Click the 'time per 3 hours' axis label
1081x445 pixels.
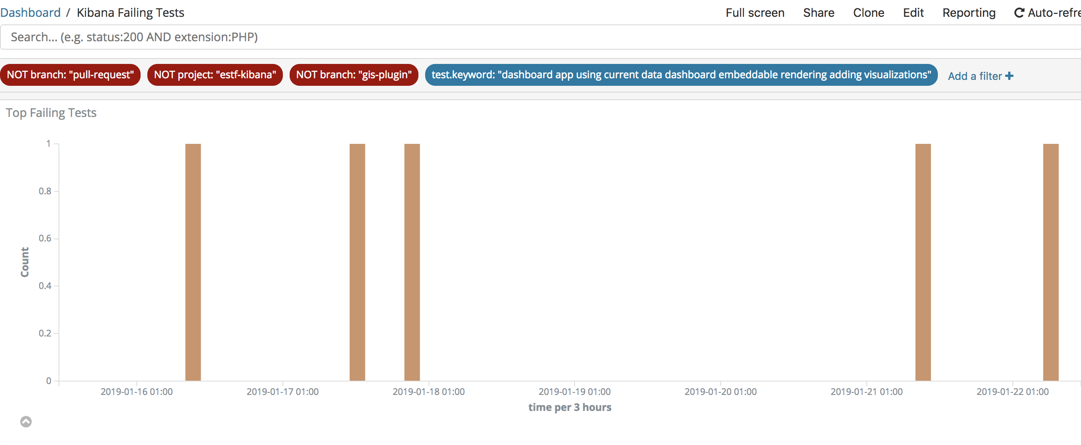tap(570, 407)
